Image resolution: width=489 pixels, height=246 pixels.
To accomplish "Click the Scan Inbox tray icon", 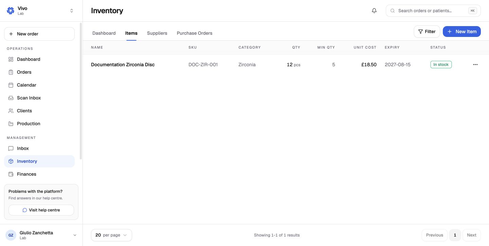I will point(11,98).
